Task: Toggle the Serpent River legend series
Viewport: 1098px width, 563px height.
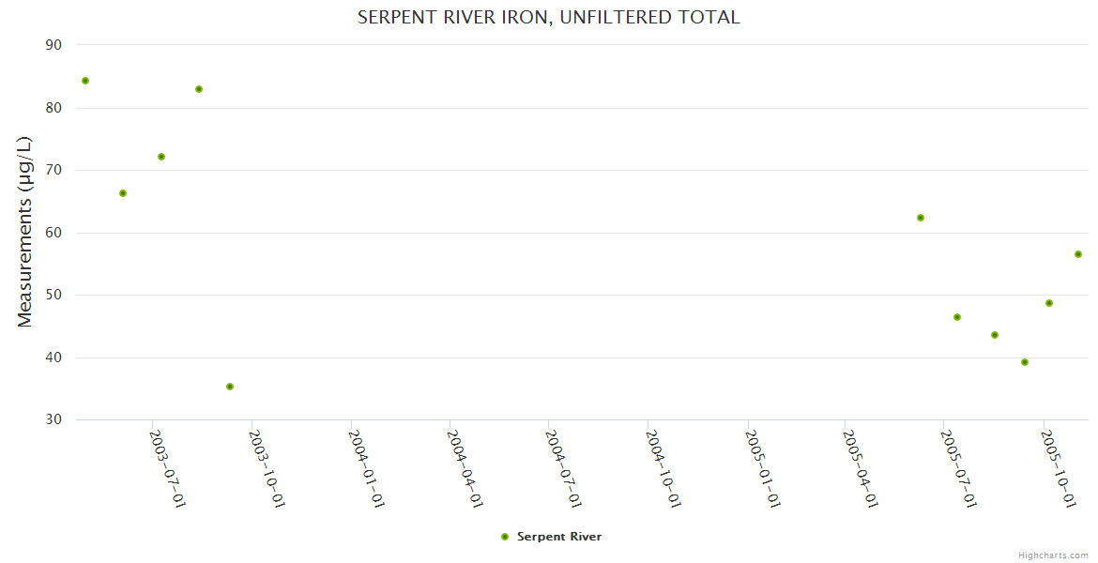Action: tap(559, 537)
